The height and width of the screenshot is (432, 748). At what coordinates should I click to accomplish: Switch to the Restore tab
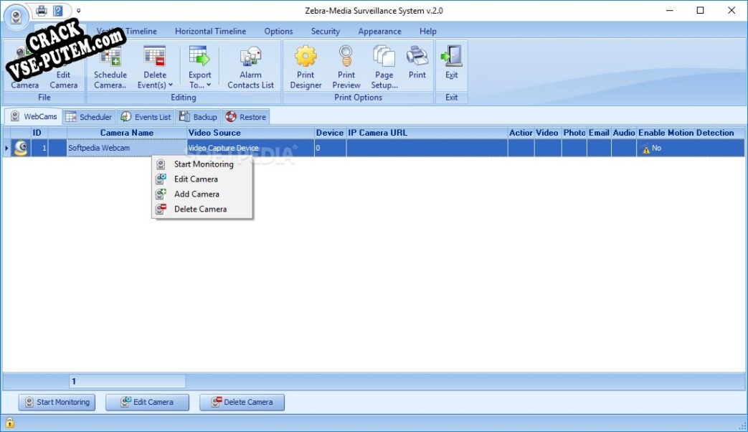click(246, 116)
